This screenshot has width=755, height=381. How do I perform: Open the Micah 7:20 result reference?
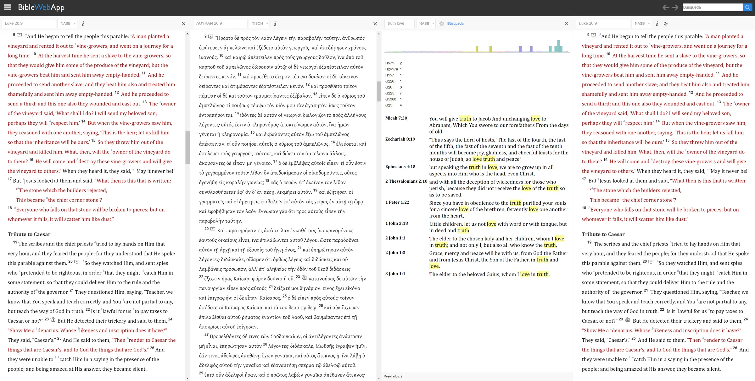(x=396, y=118)
